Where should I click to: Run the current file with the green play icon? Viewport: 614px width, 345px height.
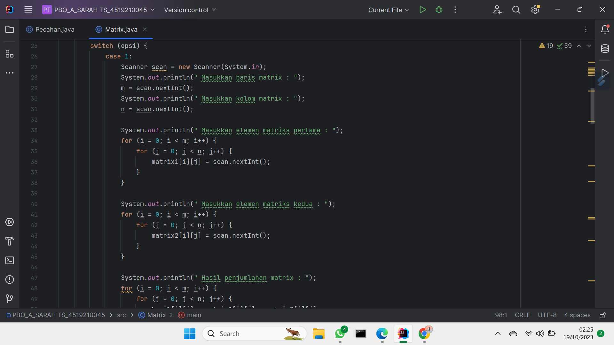coord(422,10)
